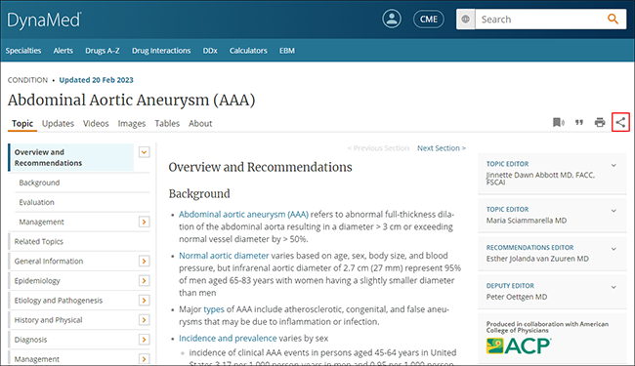This screenshot has width=635, height=366.
Task: Open Related Topics in sidebar
Action: (x=39, y=241)
